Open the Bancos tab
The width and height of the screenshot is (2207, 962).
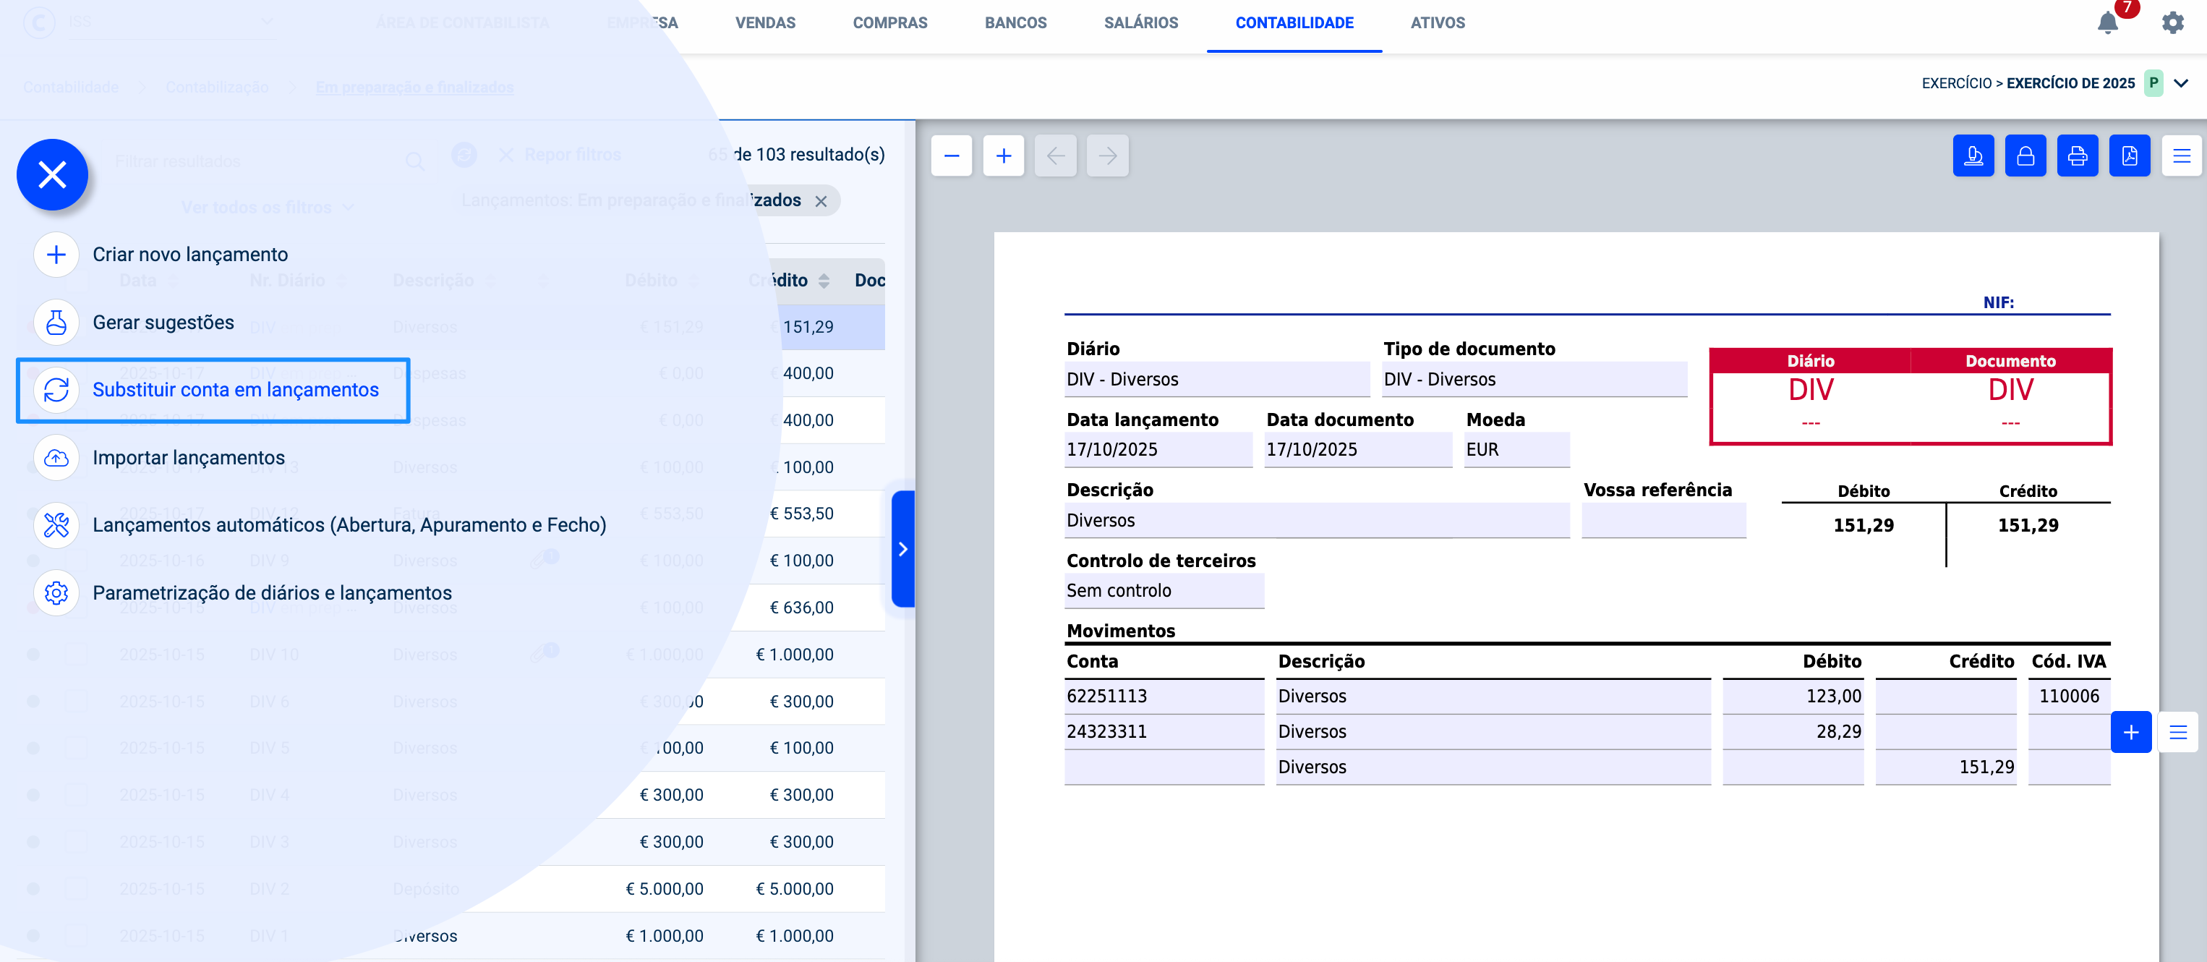(1015, 23)
